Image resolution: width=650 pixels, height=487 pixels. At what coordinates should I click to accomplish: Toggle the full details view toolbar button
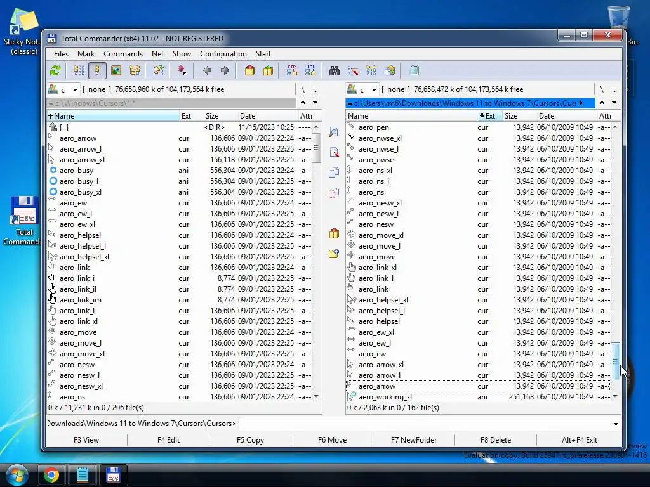(x=97, y=70)
